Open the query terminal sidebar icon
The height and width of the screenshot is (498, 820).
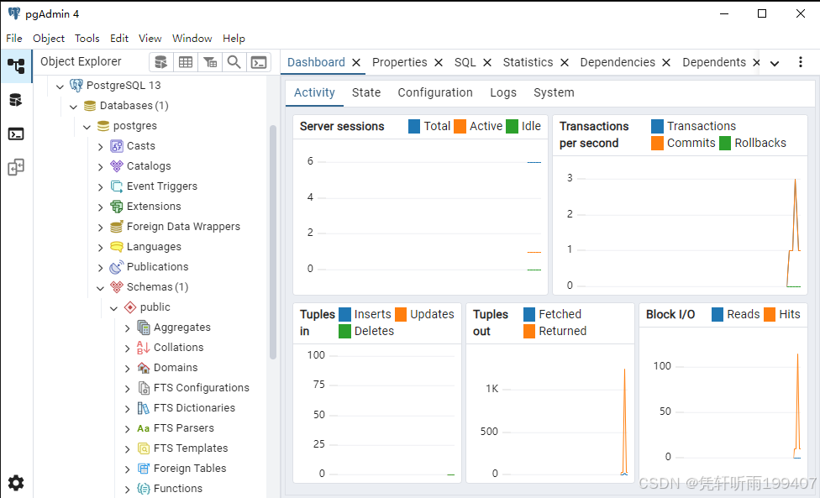click(16, 134)
